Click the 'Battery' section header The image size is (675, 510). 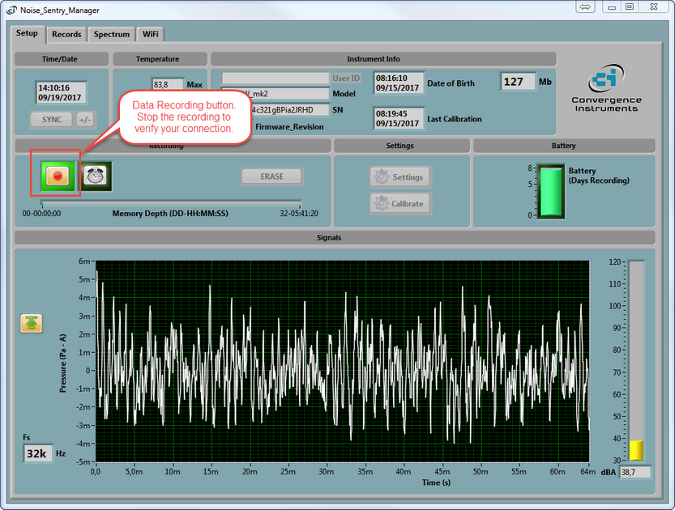(x=563, y=146)
